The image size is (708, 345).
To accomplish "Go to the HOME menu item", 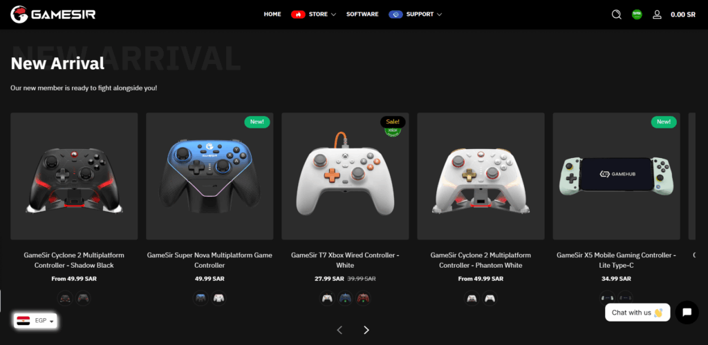I will (x=272, y=14).
